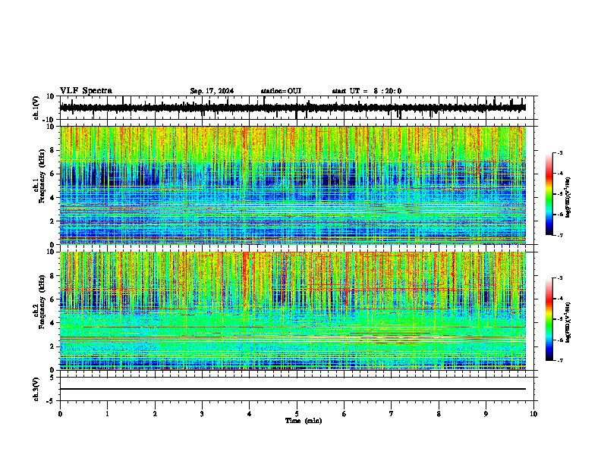The width and height of the screenshot is (601, 464).
Task: Click the "-10" tick of the ch.1 voltage axis
Action: (49, 120)
